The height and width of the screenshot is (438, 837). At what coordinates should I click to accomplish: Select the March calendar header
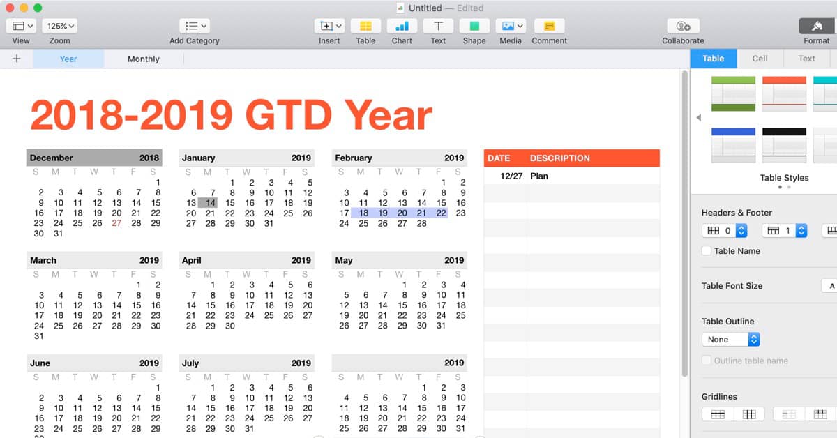(94, 260)
